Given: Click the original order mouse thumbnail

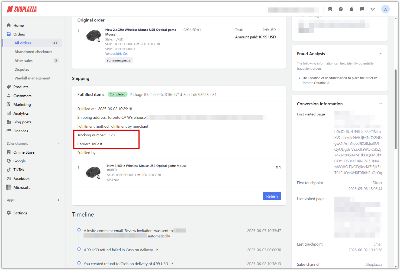Looking at the screenshot, I should coord(93,36).
